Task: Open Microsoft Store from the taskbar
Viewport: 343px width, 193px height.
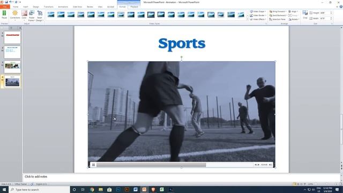Action: tap(109, 189)
